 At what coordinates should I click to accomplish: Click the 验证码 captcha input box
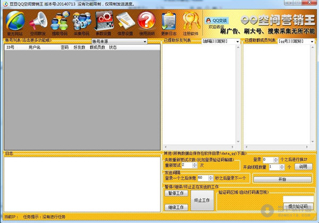tap(298, 199)
